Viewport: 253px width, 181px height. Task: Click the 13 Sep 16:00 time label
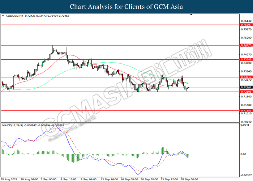click(109, 179)
